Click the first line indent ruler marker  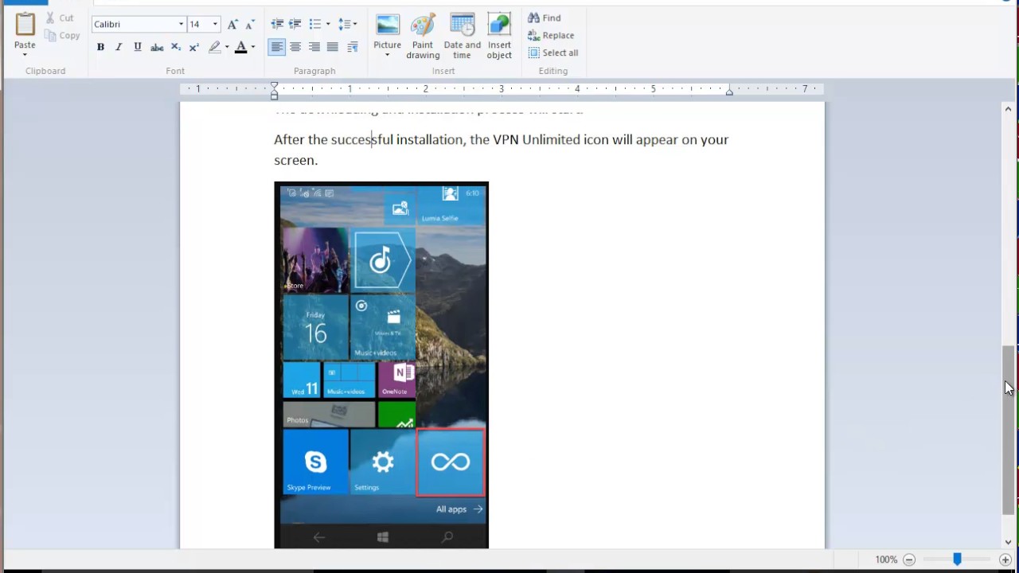click(274, 85)
